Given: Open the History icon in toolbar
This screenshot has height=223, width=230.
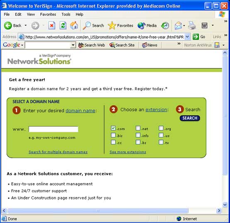Looking at the screenshot, I should pyautogui.click(x=165, y=26).
